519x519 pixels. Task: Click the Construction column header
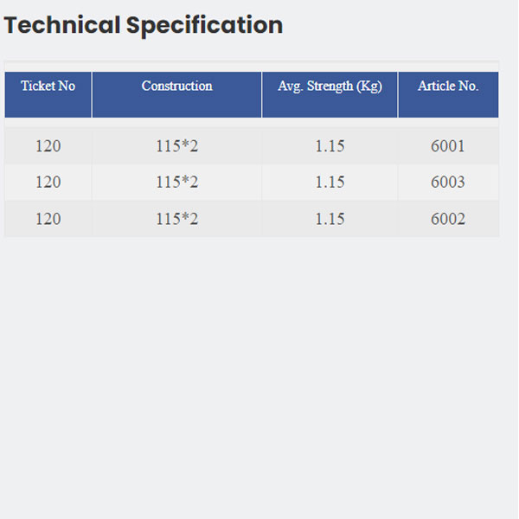point(176,94)
